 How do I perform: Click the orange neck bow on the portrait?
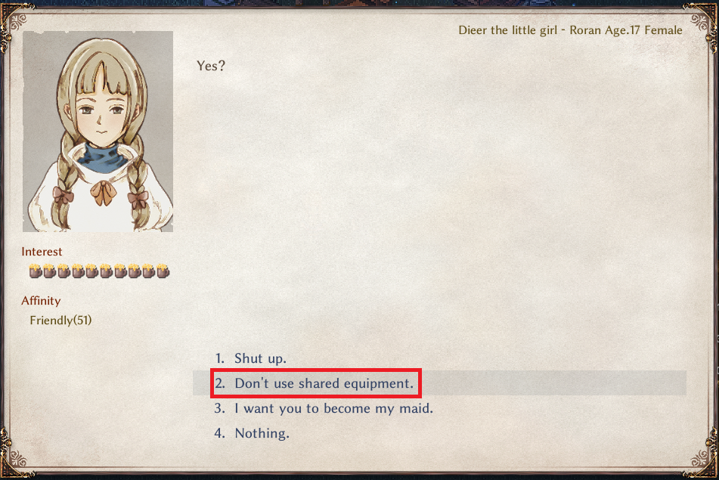coord(104,193)
